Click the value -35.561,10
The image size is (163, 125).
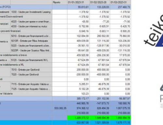[x=83, y=46]
